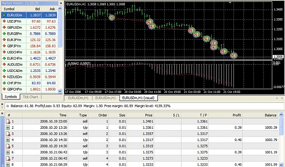Viewport: 285px width, 167px height.
Task: Select EURUSDm,H1 (visual) chart tab
Action: coord(138,98)
